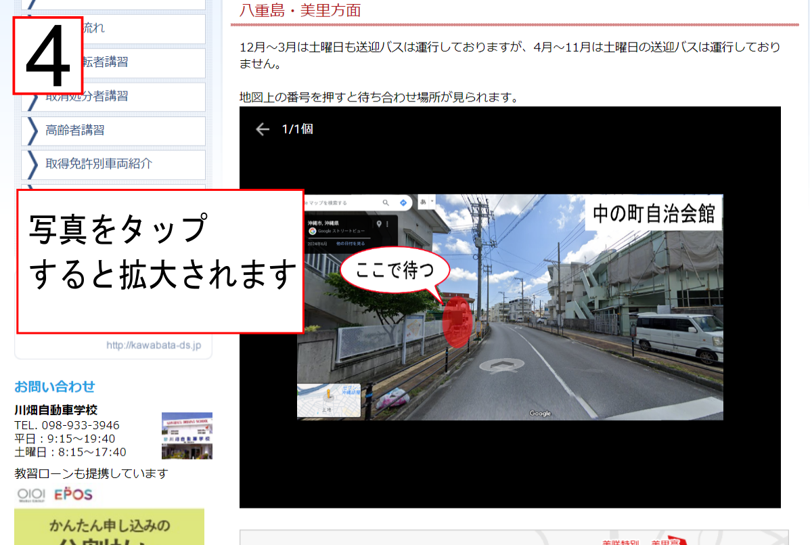Click the OIOI loan partner logo
The width and height of the screenshot is (810, 545).
(x=32, y=494)
